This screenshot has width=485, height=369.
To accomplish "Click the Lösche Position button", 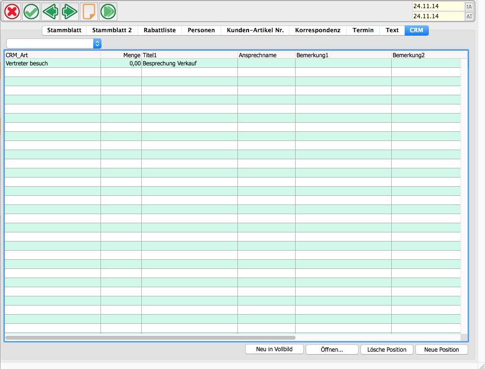I will 386,349.
